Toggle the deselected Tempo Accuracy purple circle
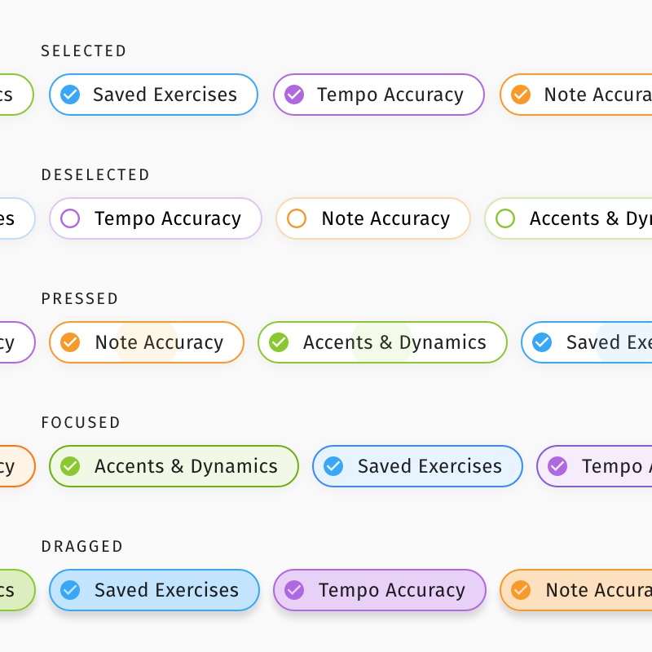The width and height of the screenshot is (652, 652). coord(70,218)
